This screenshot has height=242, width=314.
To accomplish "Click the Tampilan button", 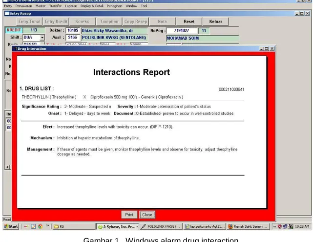I will pos(109,22).
